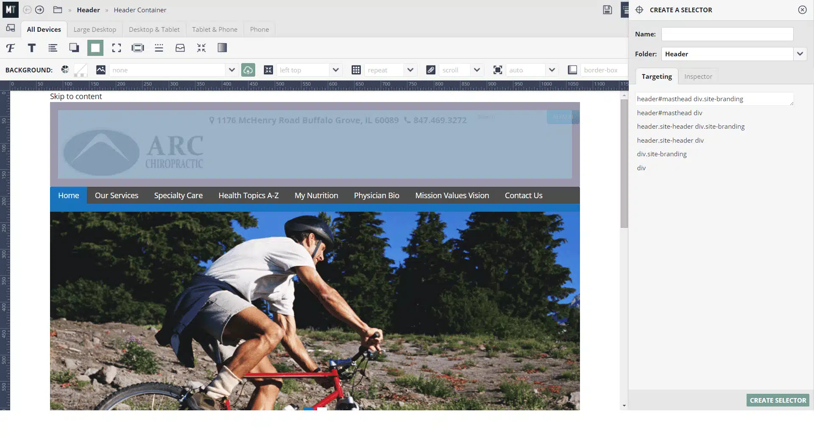This screenshot has height=437, width=814.
Task: Open the List property group icon
Action: 53,48
